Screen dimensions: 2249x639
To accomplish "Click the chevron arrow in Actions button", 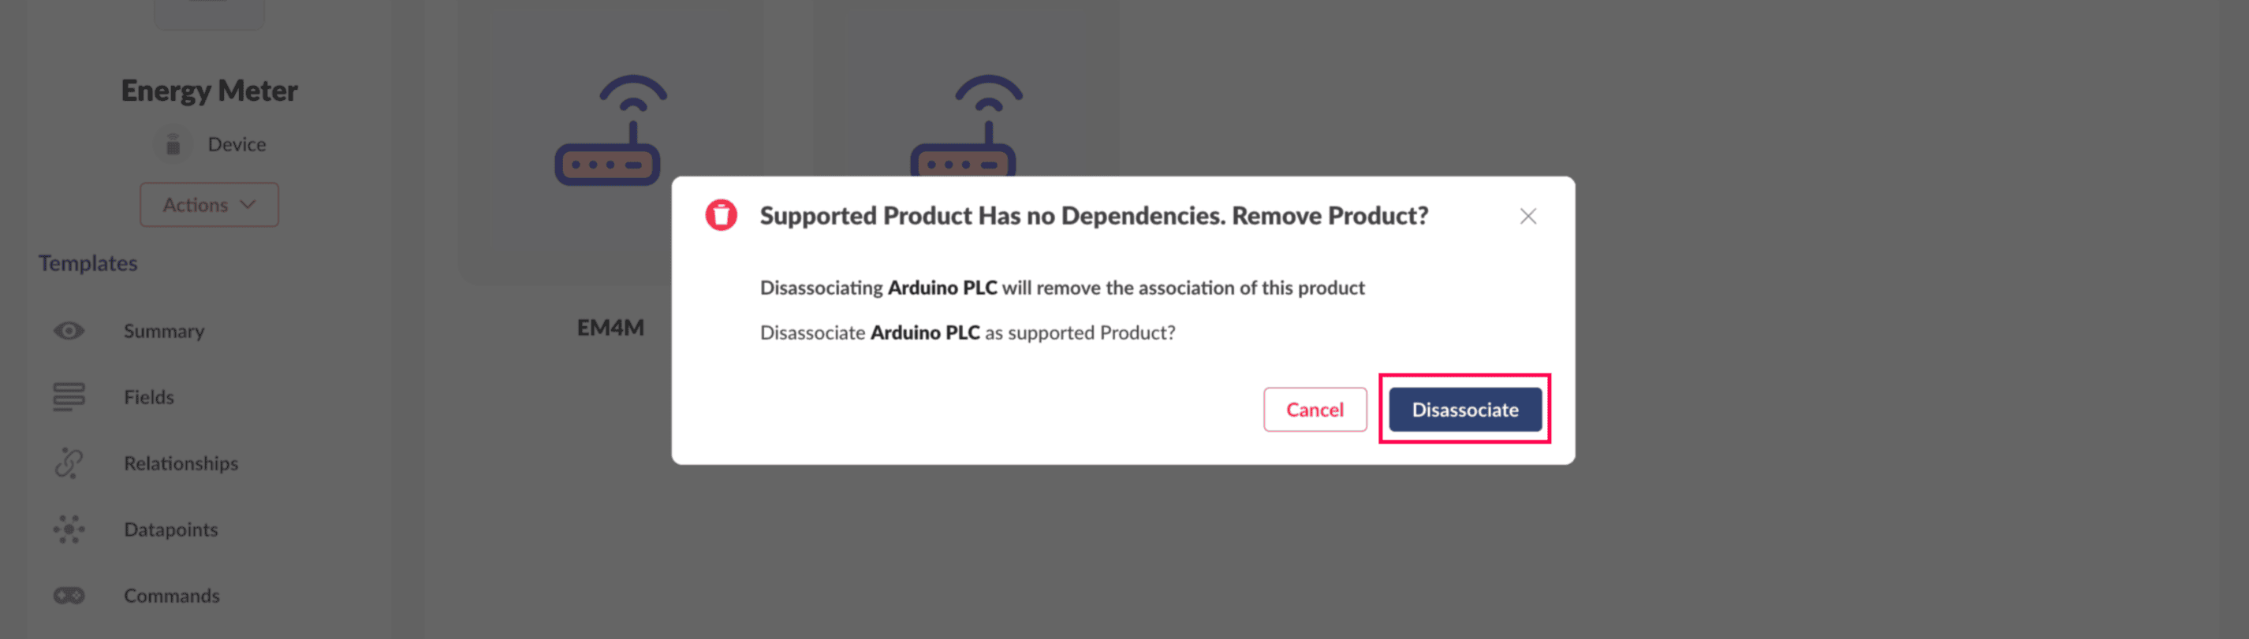I will [x=248, y=205].
